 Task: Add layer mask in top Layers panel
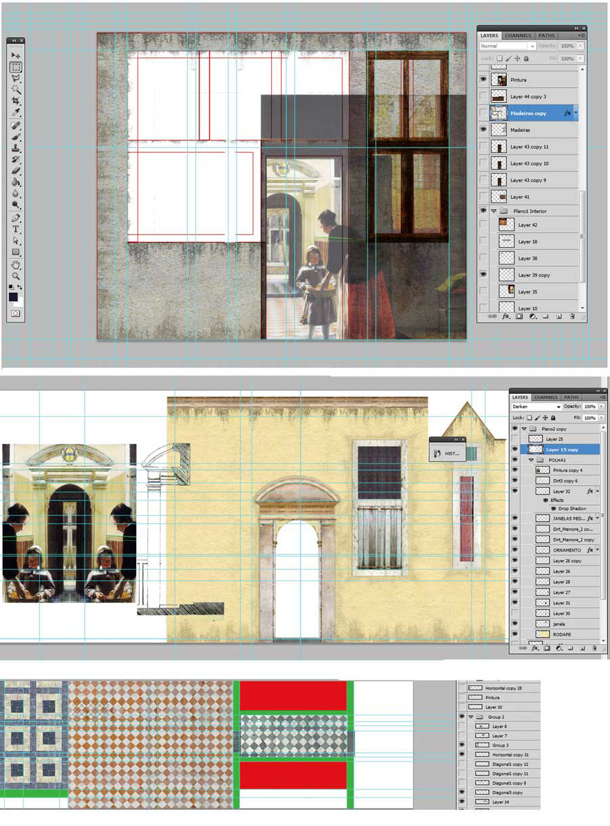pos(518,316)
